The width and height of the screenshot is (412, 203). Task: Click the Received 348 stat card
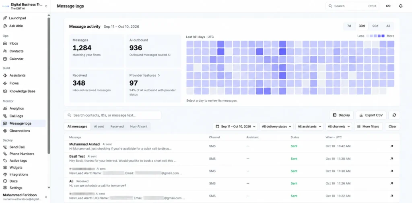coord(97,86)
